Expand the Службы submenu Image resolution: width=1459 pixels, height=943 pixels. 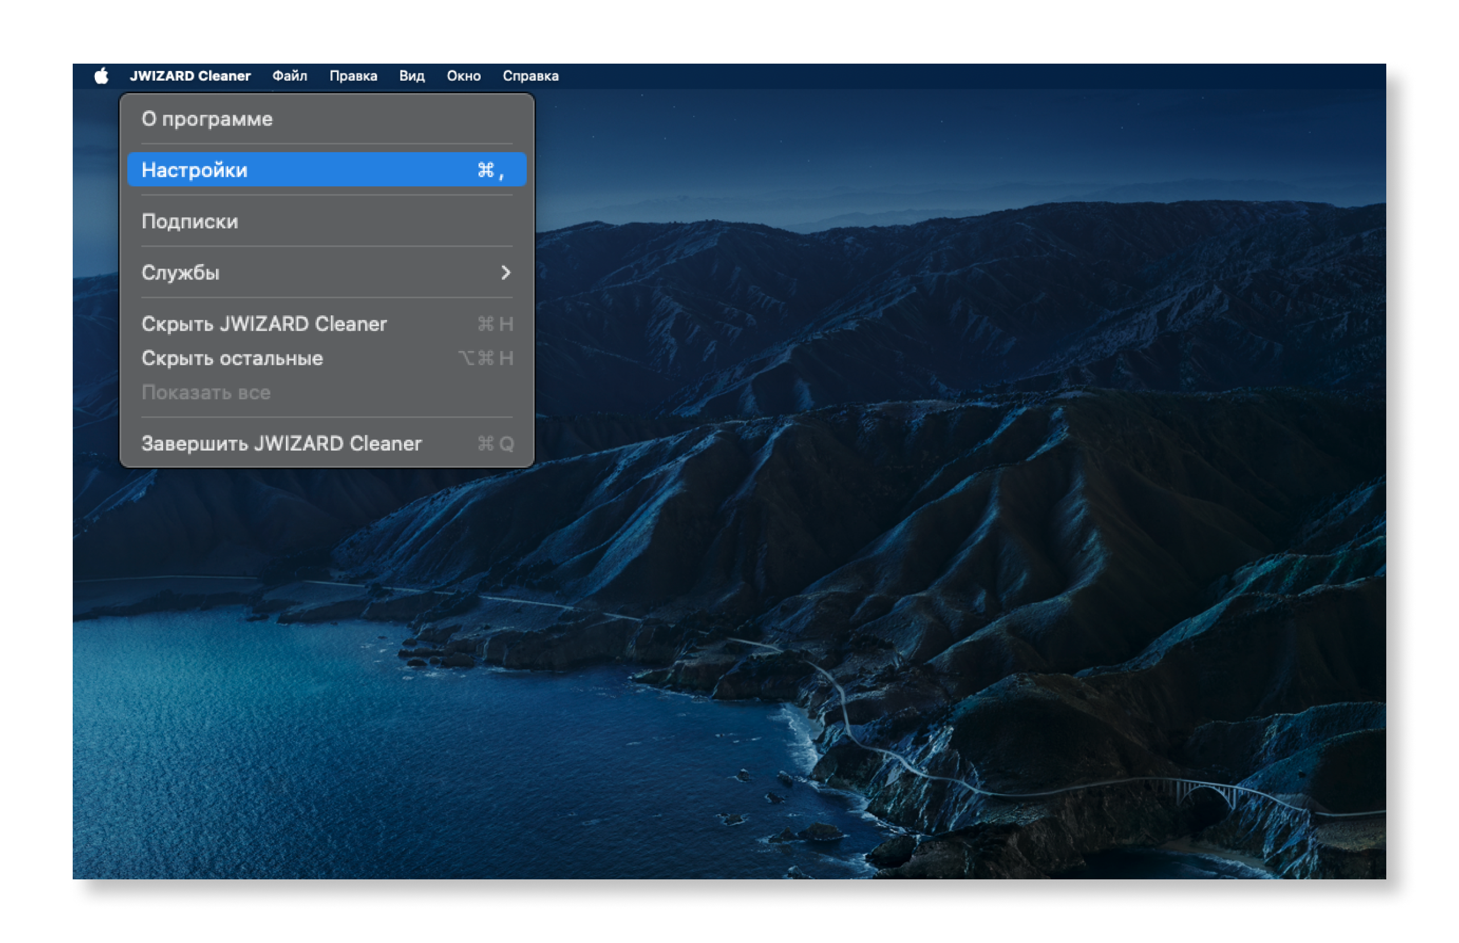pos(326,273)
